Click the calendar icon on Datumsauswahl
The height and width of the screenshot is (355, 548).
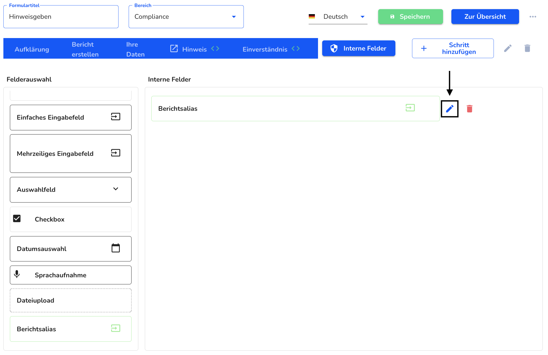click(116, 248)
